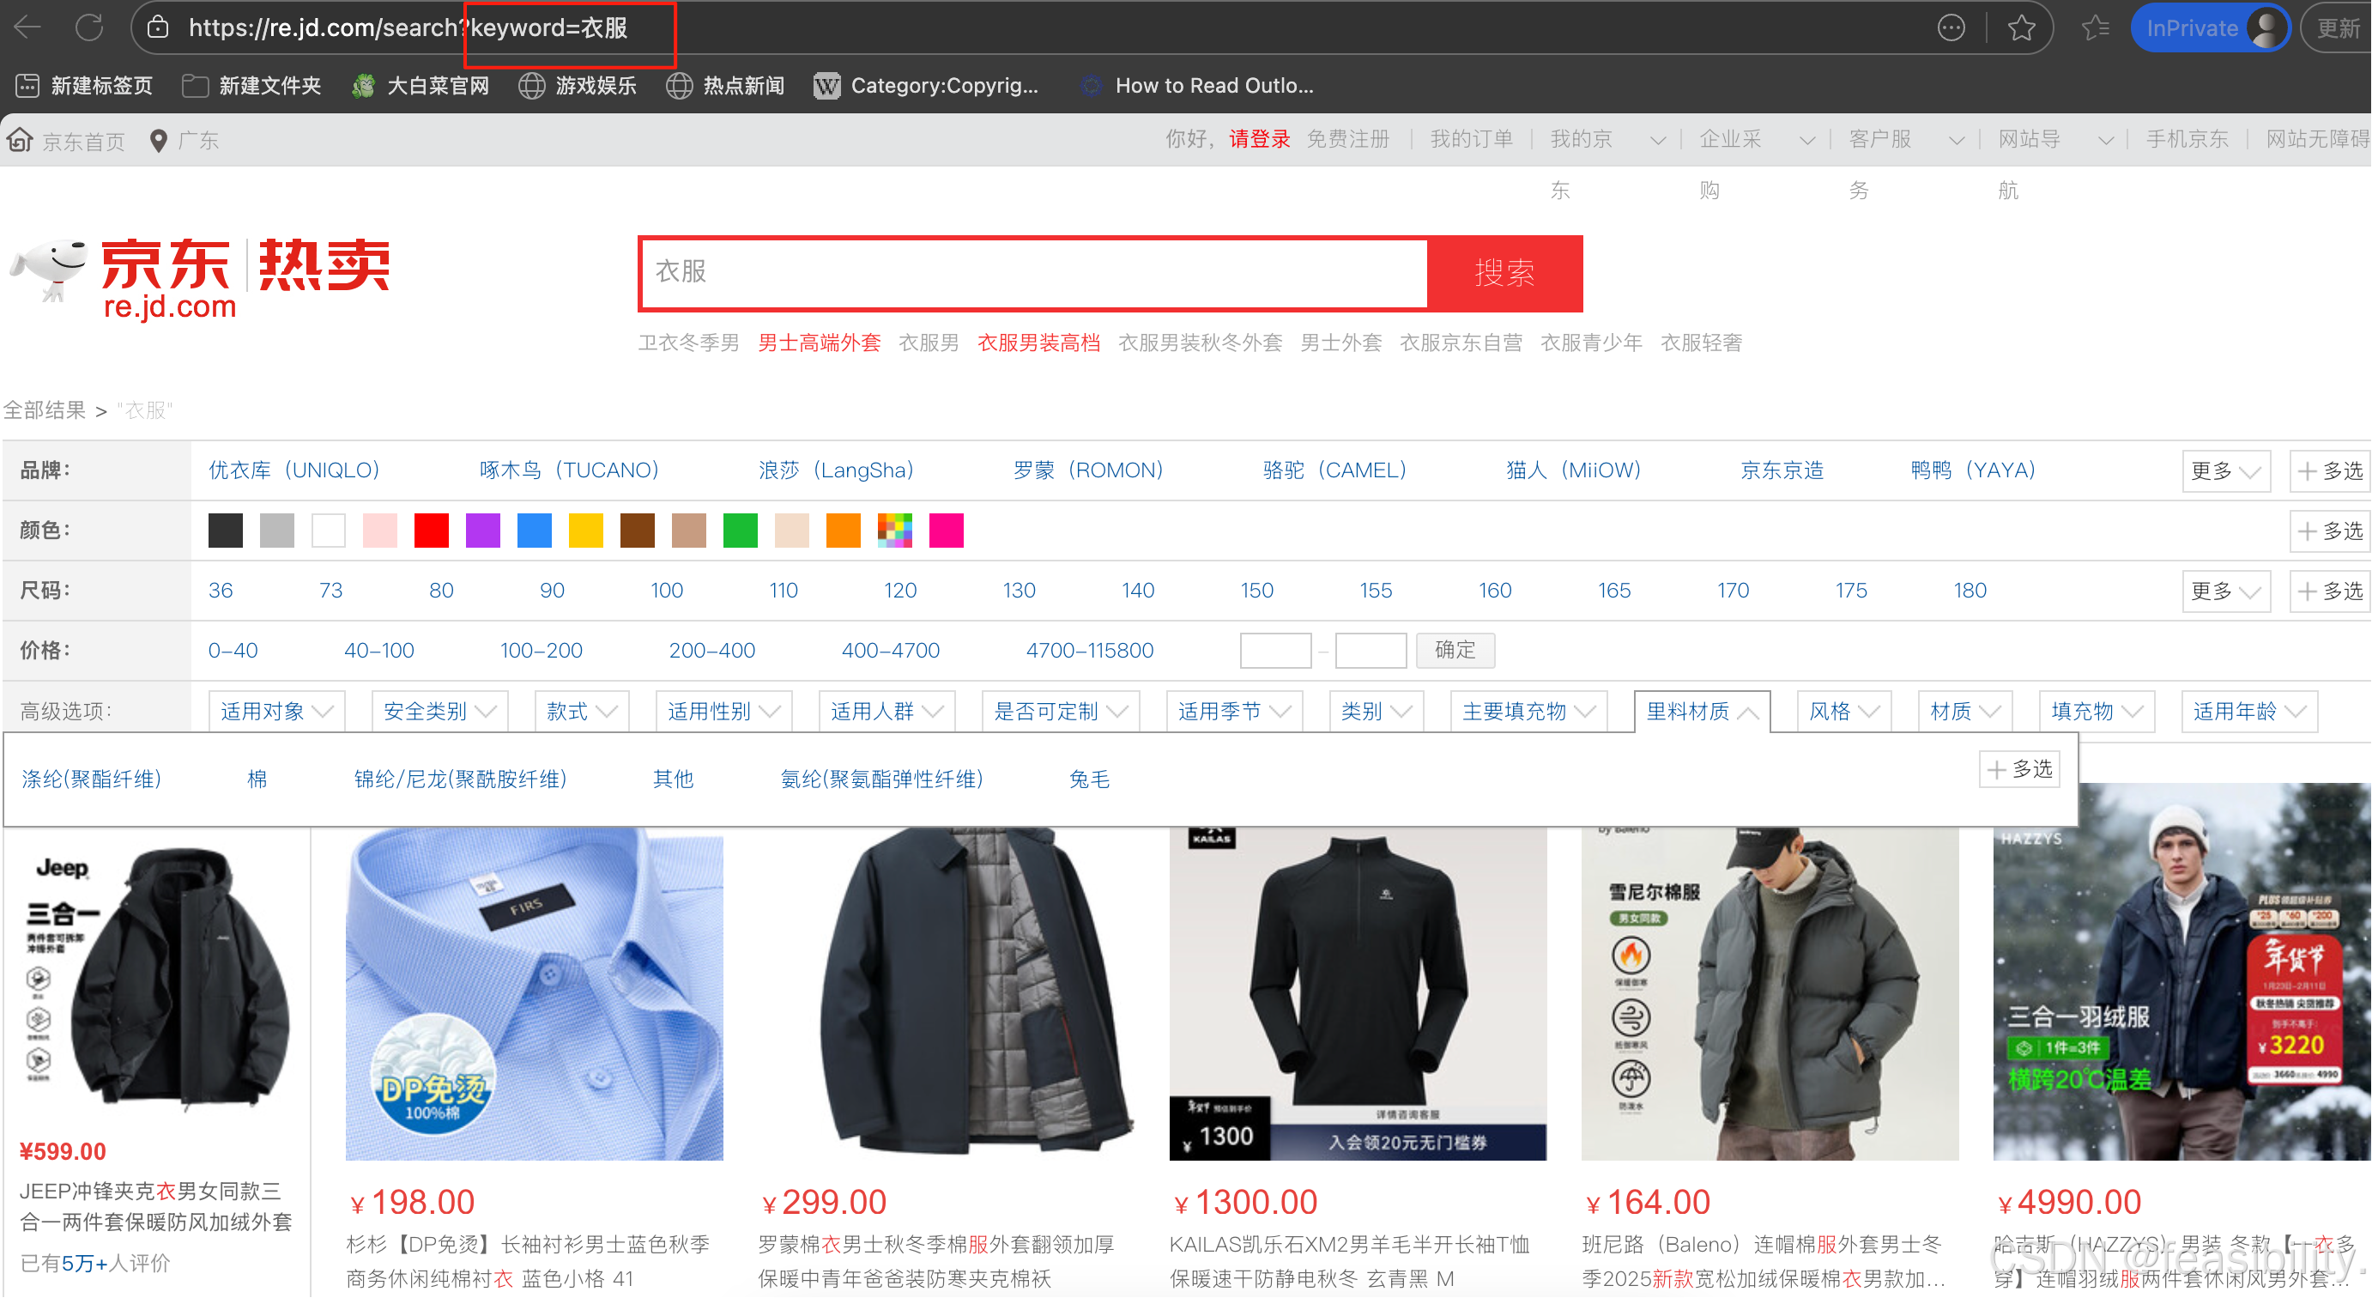Open the favorites list icon
The width and height of the screenshot is (2372, 1298).
coord(2096,27)
